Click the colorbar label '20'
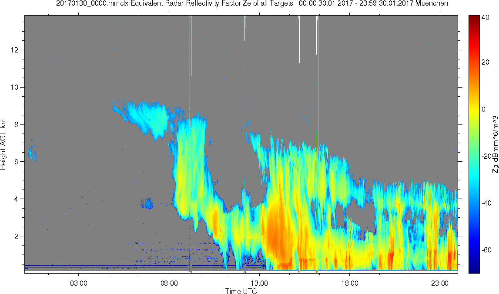Image resolution: width=499 pixels, height=294 pixels. (x=486, y=62)
